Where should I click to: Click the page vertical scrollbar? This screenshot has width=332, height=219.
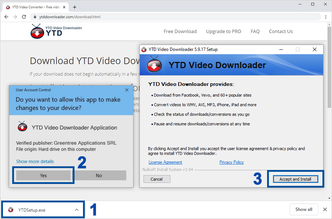pyautogui.click(x=329, y=68)
